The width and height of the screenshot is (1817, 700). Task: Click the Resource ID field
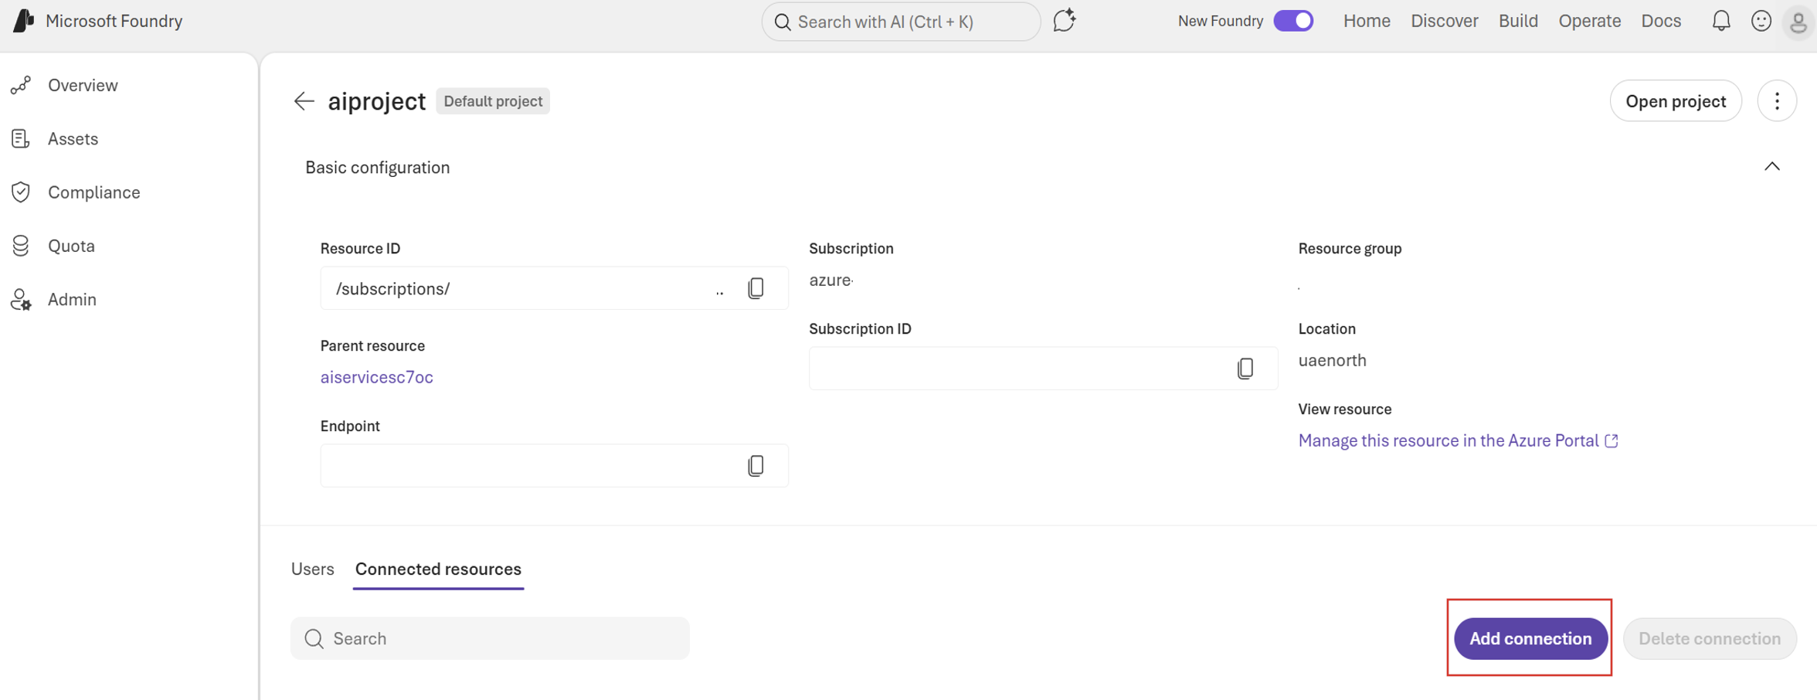[x=554, y=288]
